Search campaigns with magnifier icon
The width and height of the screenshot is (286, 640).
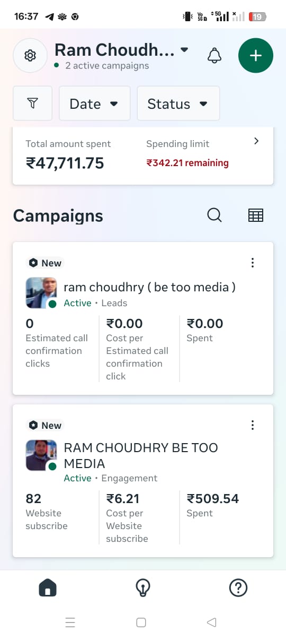pyautogui.click(x=214, y=215)
